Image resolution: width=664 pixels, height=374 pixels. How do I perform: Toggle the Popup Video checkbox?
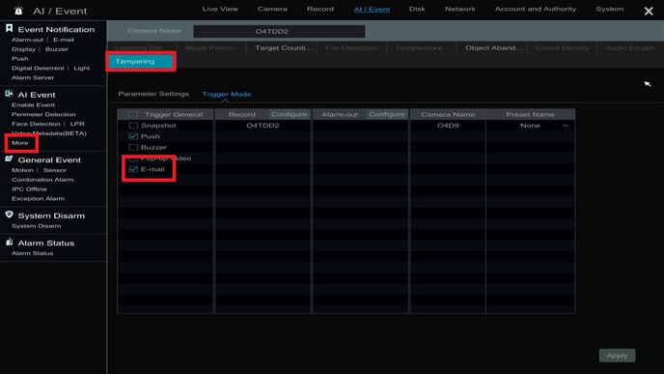tap(133, 158)
